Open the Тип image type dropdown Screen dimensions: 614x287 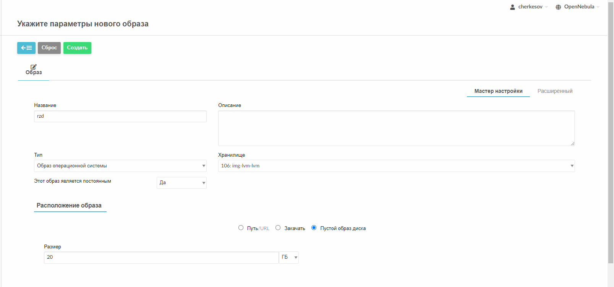point(120,166)
